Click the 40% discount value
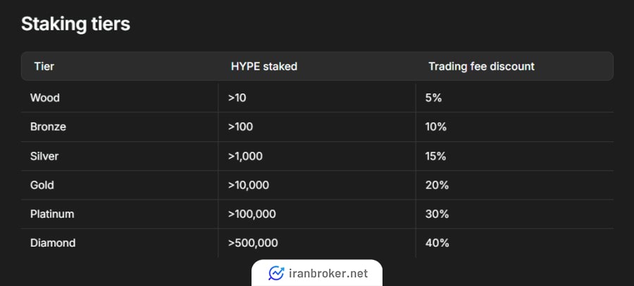 click(x=437, y=243)
